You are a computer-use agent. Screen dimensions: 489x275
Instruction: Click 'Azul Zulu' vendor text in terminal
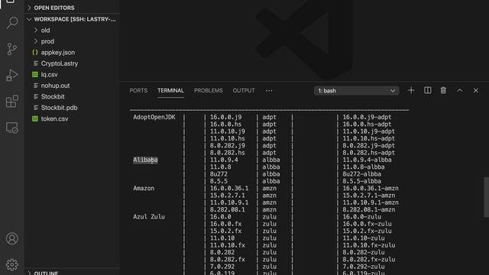(x=149, y=217)
